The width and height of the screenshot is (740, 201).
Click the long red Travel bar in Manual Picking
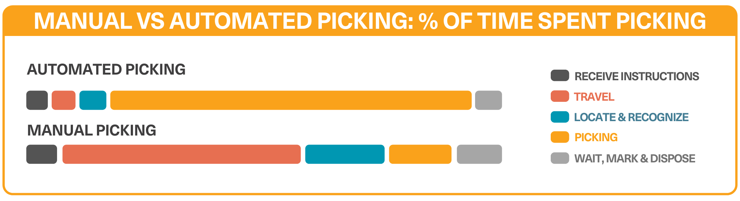pyautogui.click(x=181, y=154)
